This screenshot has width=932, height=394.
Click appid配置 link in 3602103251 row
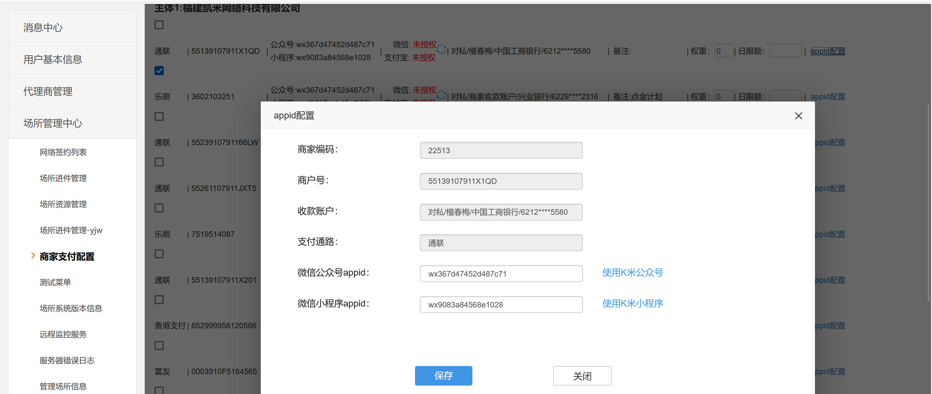(827, 96)
